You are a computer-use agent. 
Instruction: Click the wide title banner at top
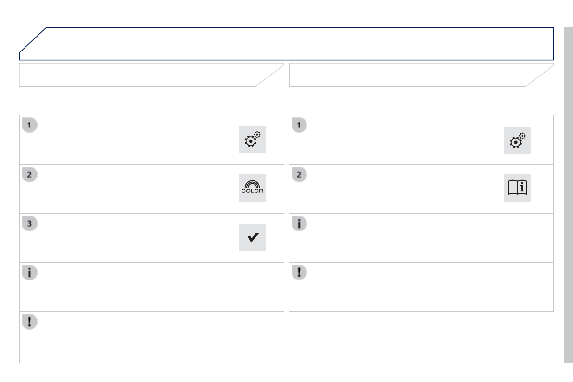[289, 44]
